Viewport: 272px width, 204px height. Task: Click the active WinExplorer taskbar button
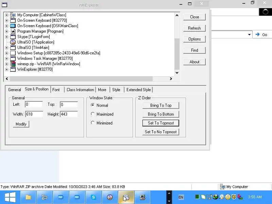126,197
